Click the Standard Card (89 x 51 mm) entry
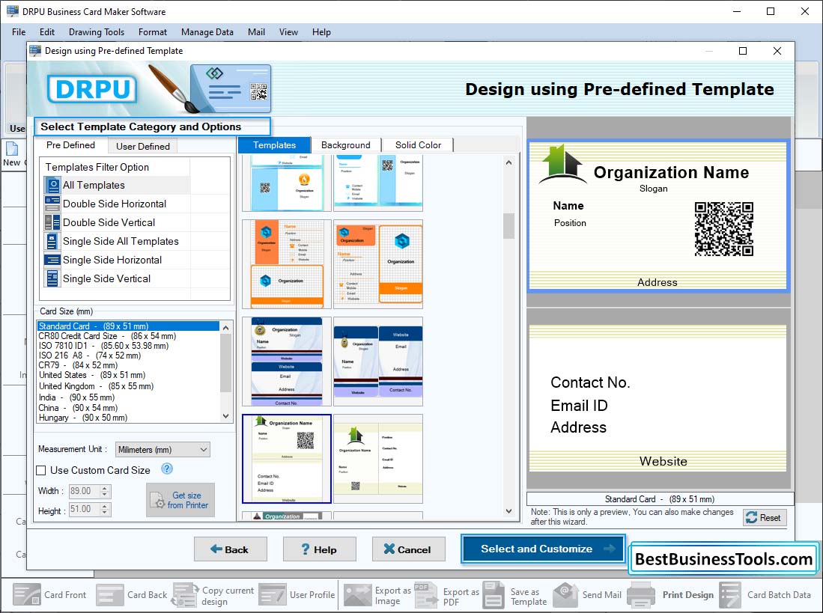 127,326
